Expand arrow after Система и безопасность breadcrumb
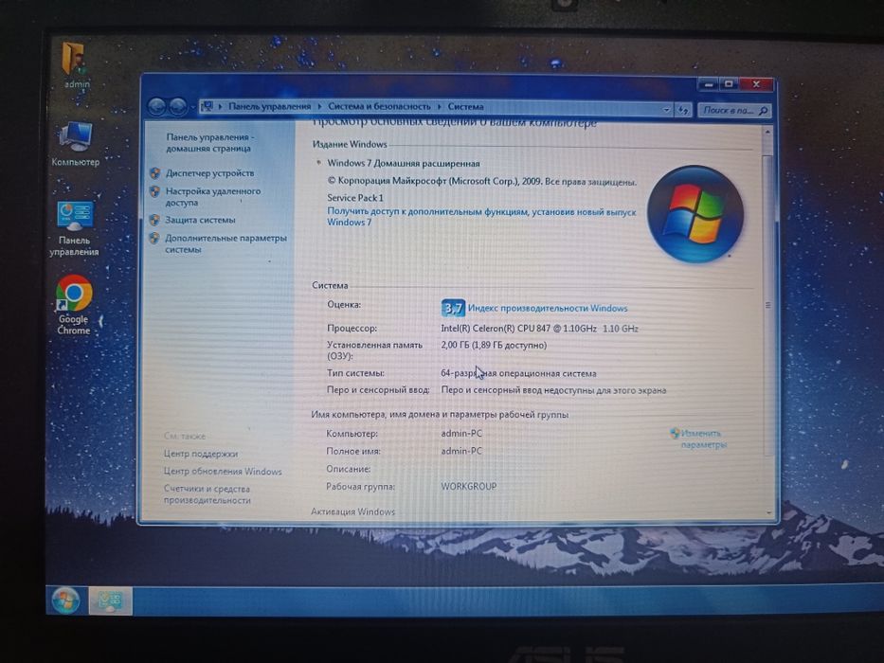 tap(440, 106)
